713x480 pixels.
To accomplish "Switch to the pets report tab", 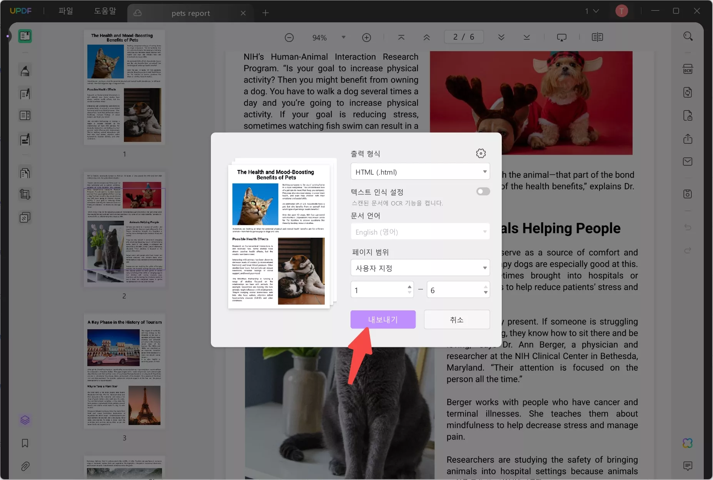I will pyautogui.click(x=190, y=13).
